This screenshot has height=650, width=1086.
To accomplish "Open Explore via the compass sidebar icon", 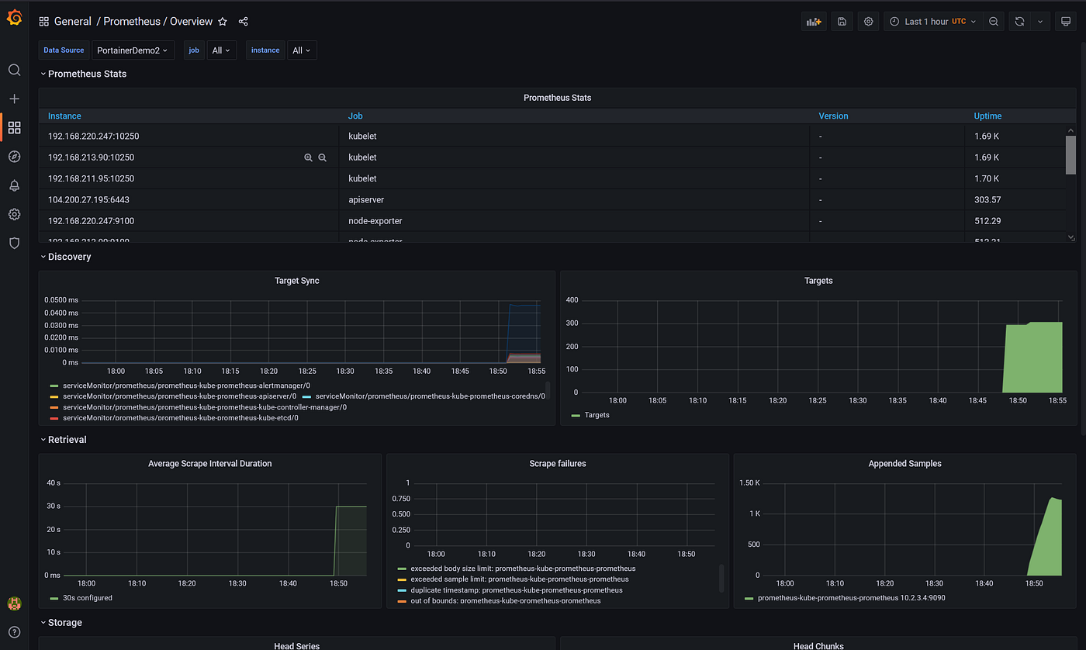I will pyautogui.click(x=14, y=156).
